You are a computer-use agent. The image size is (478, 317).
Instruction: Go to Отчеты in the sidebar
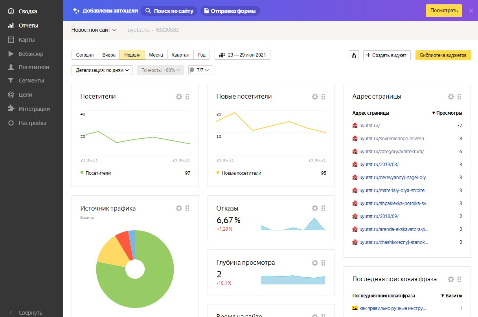pyautogui.click(x=28, y=26)
